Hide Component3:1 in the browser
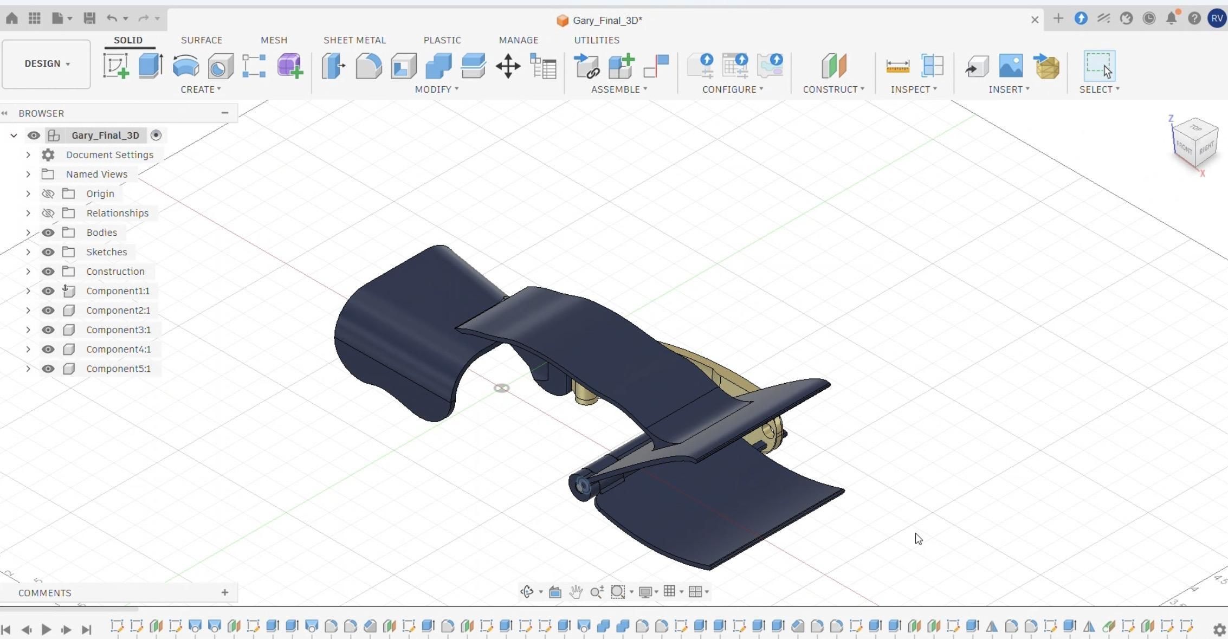The width and height of the screenshot is (1228, 639). tap(48, 330)
